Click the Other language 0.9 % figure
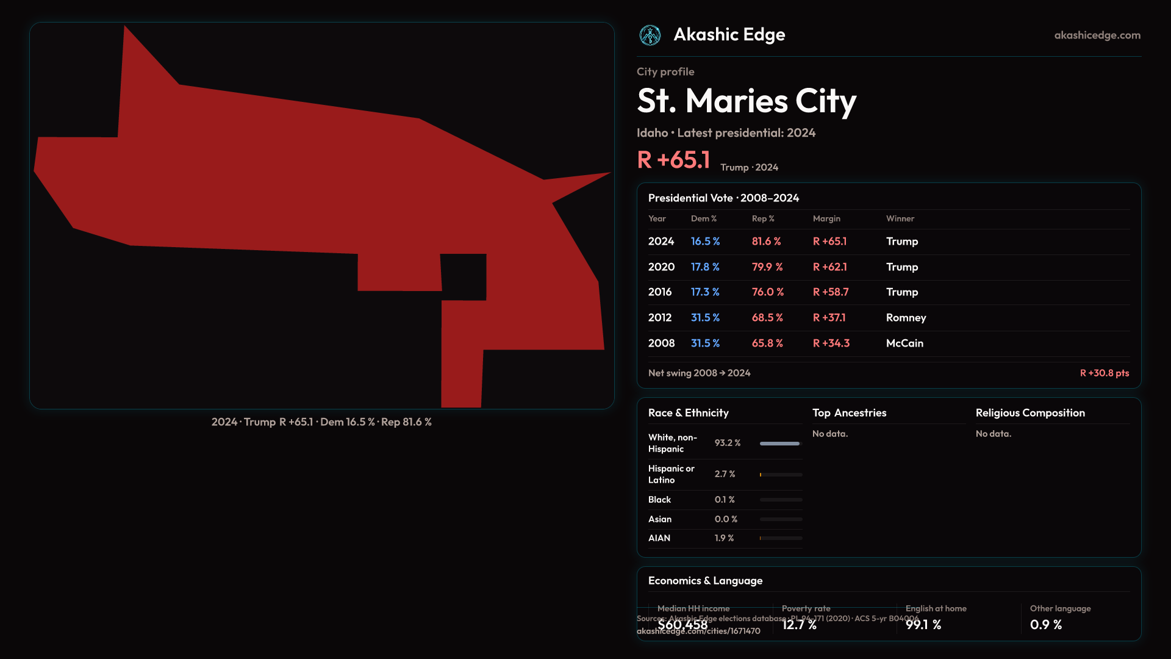The height and width of the screenshot is (659, 1171). click(x=1045, y=625)
